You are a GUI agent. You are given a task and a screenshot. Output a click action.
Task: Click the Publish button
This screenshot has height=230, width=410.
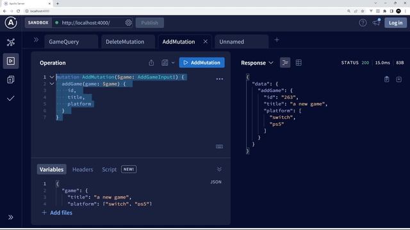(x=149, y=23)
